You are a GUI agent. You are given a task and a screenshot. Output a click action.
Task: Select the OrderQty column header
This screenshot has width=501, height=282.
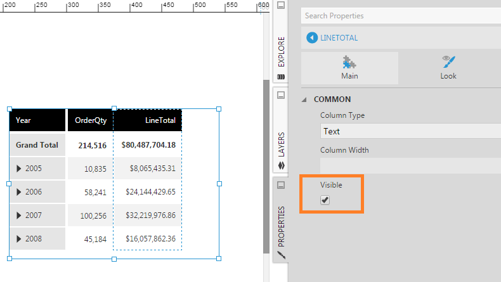click(90, 120)
